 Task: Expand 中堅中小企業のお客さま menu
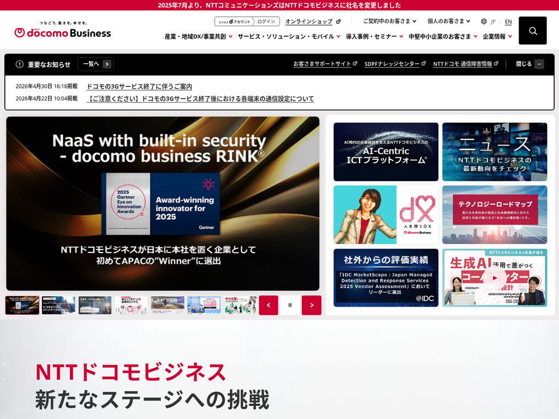(x=443, y=37)
